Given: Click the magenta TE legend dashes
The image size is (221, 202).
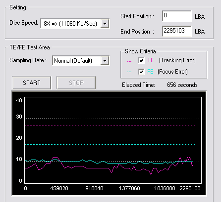Looking at the screenshot, I should click(129, 61).
